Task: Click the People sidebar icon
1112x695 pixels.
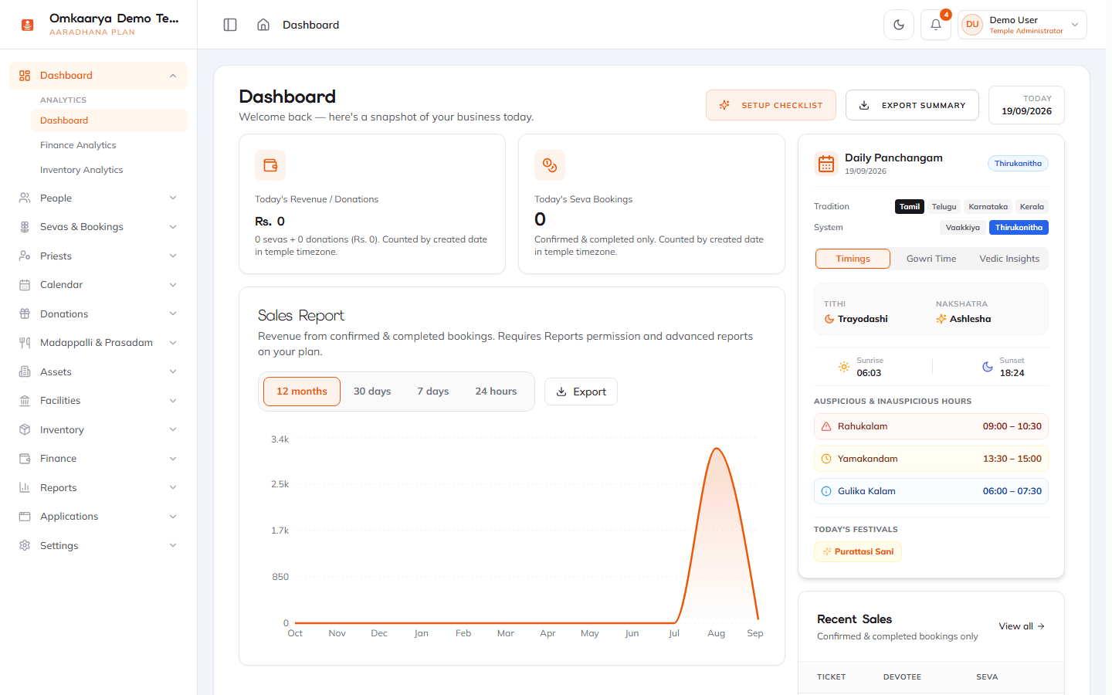Action: tap(25, 198)
